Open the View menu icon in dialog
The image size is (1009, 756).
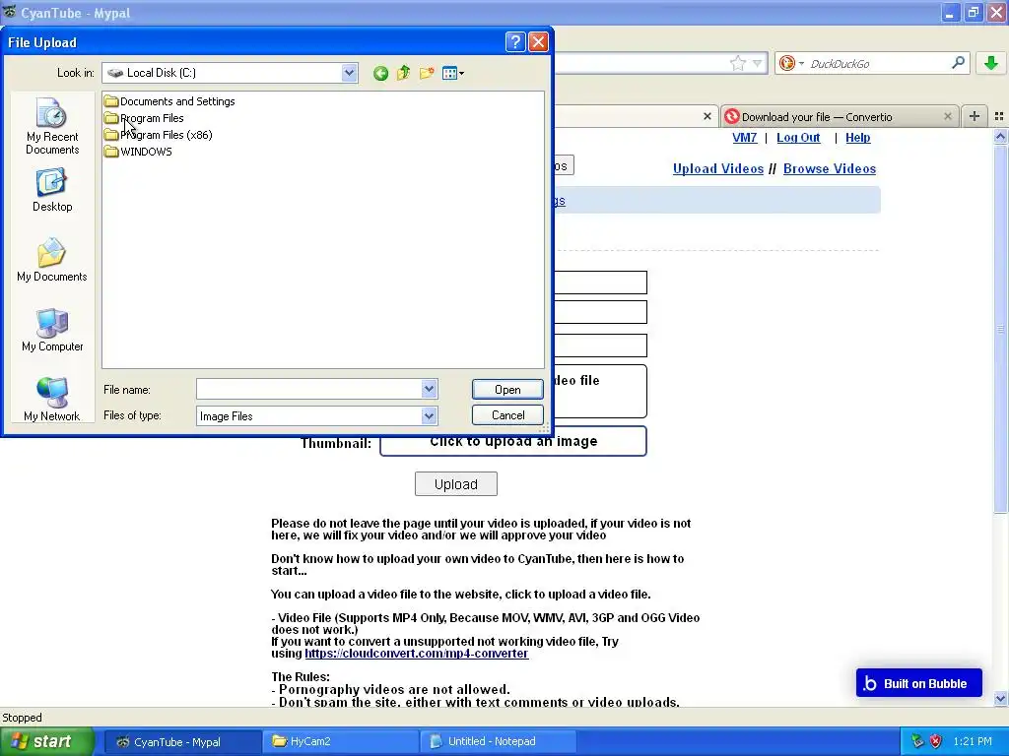coord(453,73)
